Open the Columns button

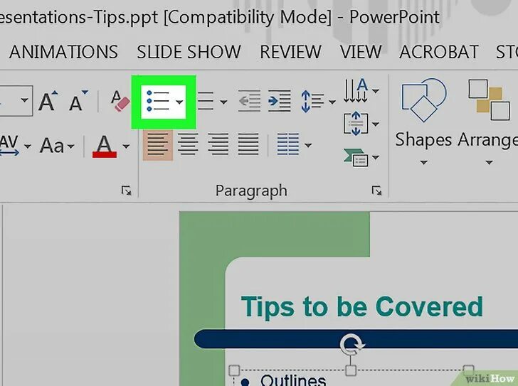click(x=287, y=144)
